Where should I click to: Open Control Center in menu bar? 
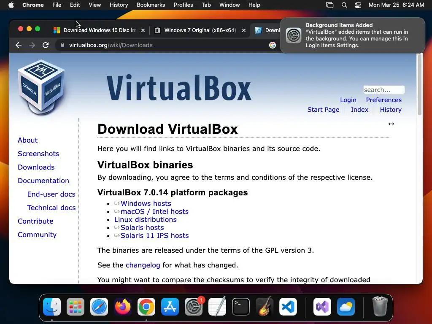[358, 5]
